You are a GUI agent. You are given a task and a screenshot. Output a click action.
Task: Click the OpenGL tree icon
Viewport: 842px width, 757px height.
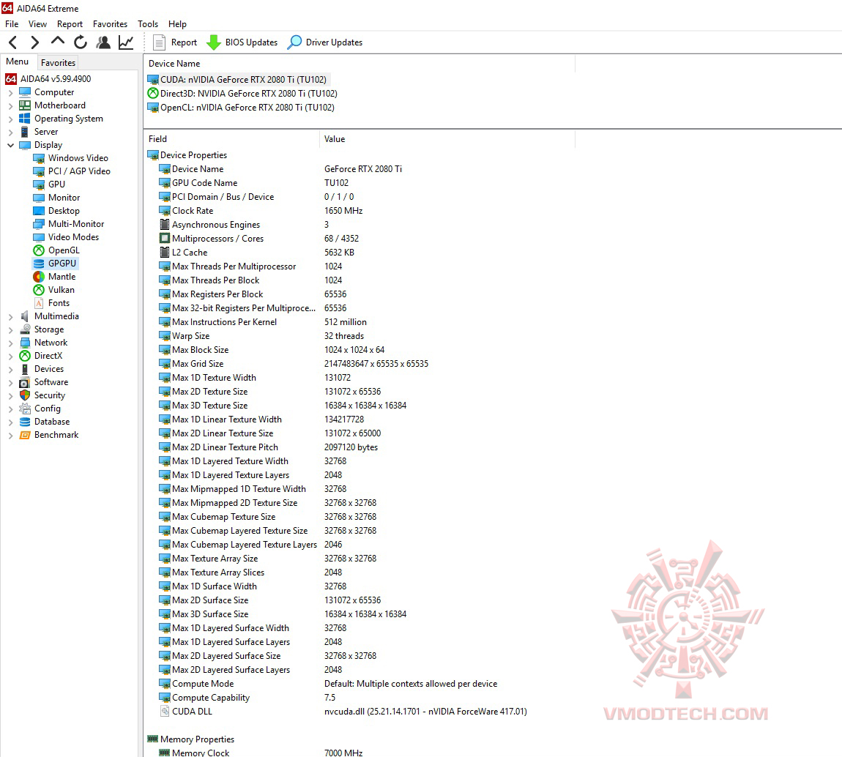coord(39,250)
